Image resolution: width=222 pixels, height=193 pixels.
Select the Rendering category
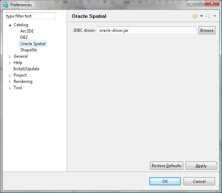point(23,81)
